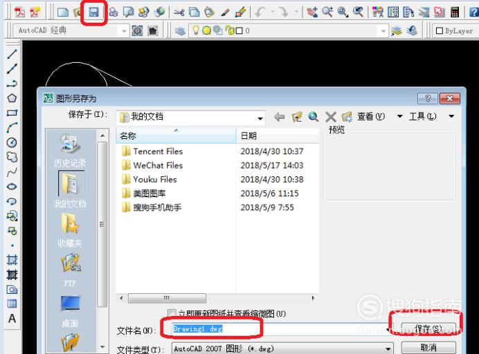Open the undo history dropdown arrow
The image size is (479, 354).
pos(273,12)
